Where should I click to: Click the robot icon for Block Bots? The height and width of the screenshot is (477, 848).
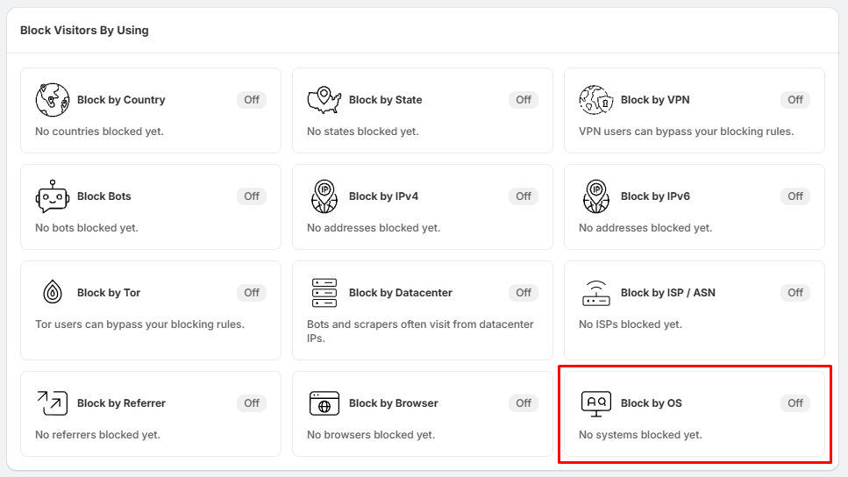pos(53,196)
